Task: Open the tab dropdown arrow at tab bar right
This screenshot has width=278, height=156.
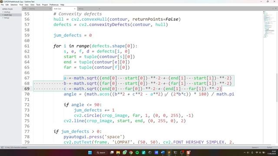Action: (x=276, y=9)
